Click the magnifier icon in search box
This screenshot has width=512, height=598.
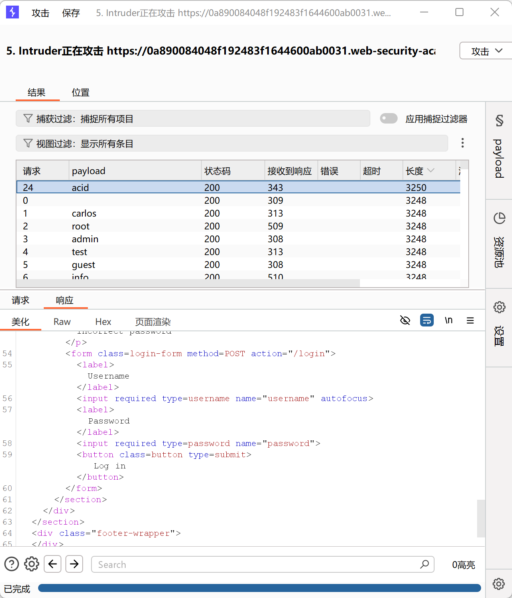[x=424, y=564]
